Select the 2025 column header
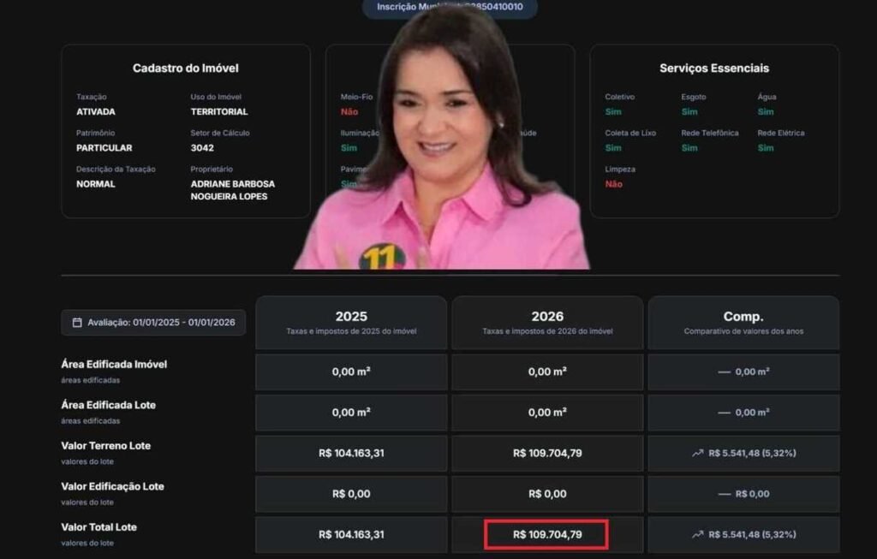The image size is (877, 559). pyautogui.click(x=351, y=322)
